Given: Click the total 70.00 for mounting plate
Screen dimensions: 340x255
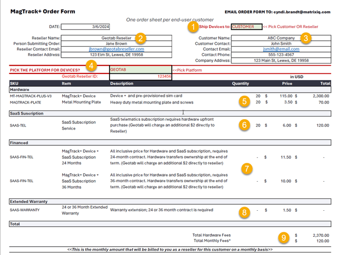Looking at the screenshot, I should pos(324,102).
